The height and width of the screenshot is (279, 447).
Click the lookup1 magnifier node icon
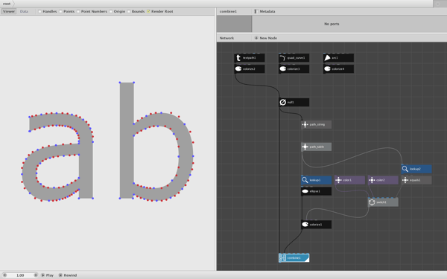click(x=305, y=180)
